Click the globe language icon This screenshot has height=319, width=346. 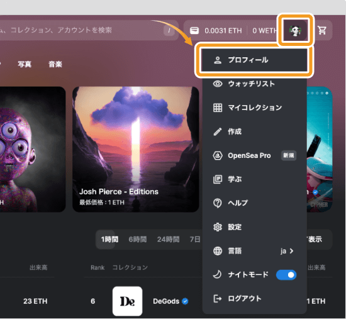point(218,251)
